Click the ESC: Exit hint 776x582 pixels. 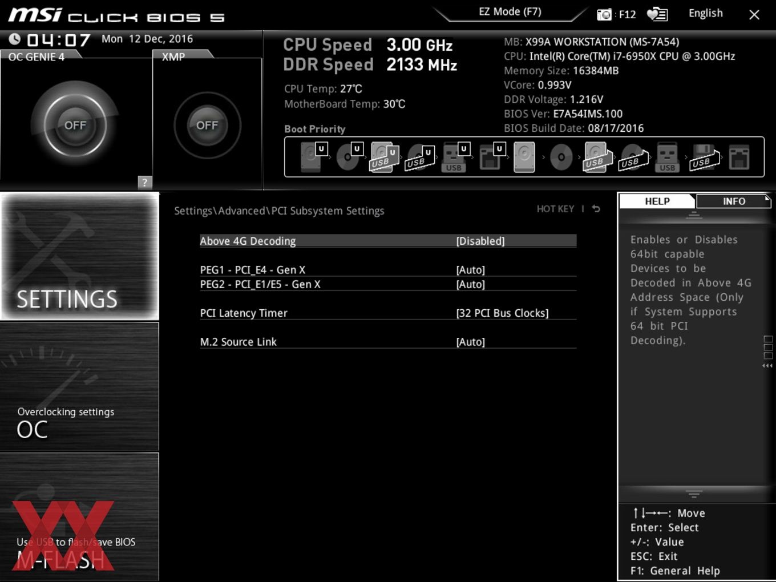(x=653, y=556)
